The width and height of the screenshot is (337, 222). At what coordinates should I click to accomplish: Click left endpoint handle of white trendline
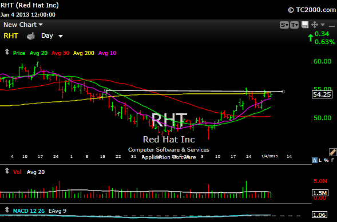[x=105, y=90]
